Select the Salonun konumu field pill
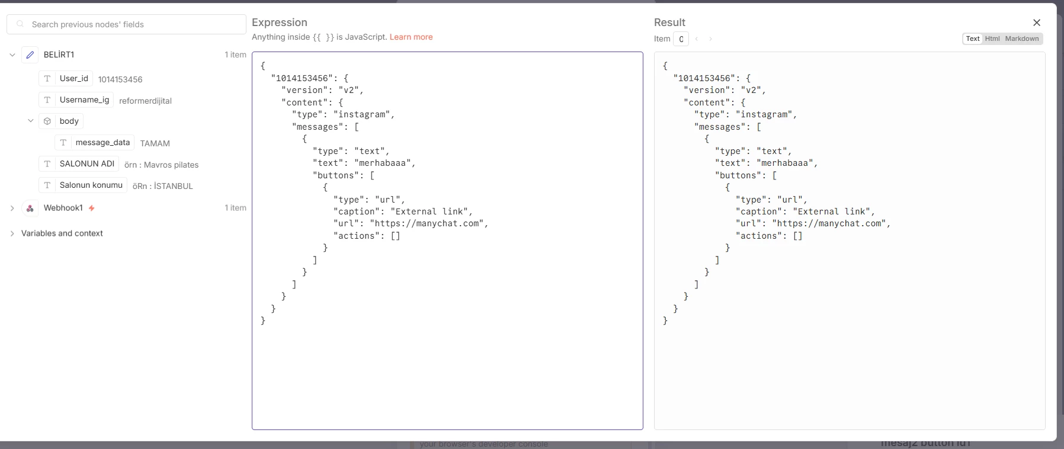This screenshot has width=1064, height=449. (83, 185)
